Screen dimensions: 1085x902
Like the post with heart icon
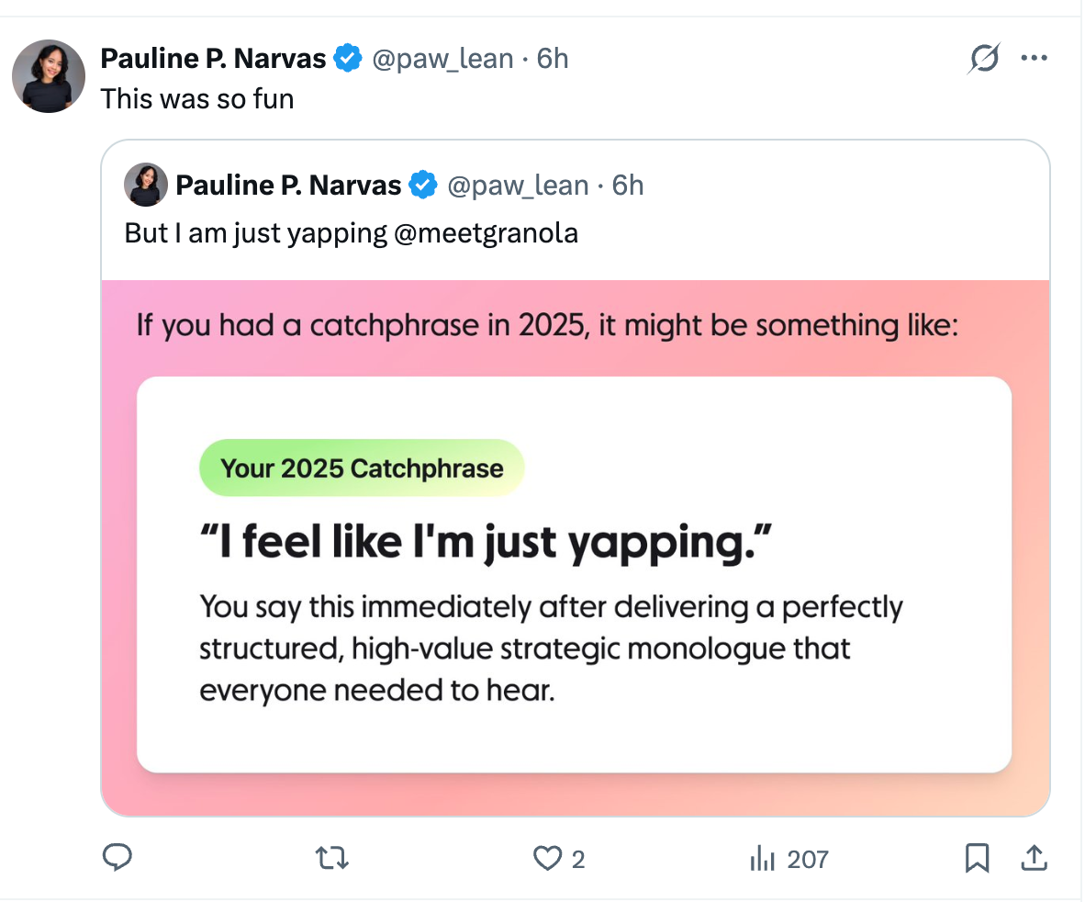[x=547, y=858]
